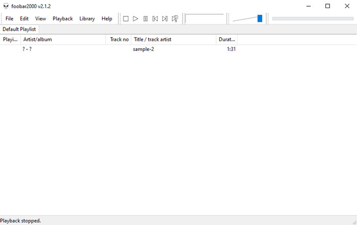Click the '? - ?' artist cell
Screen dimensions: 357x225
point(27,49)
